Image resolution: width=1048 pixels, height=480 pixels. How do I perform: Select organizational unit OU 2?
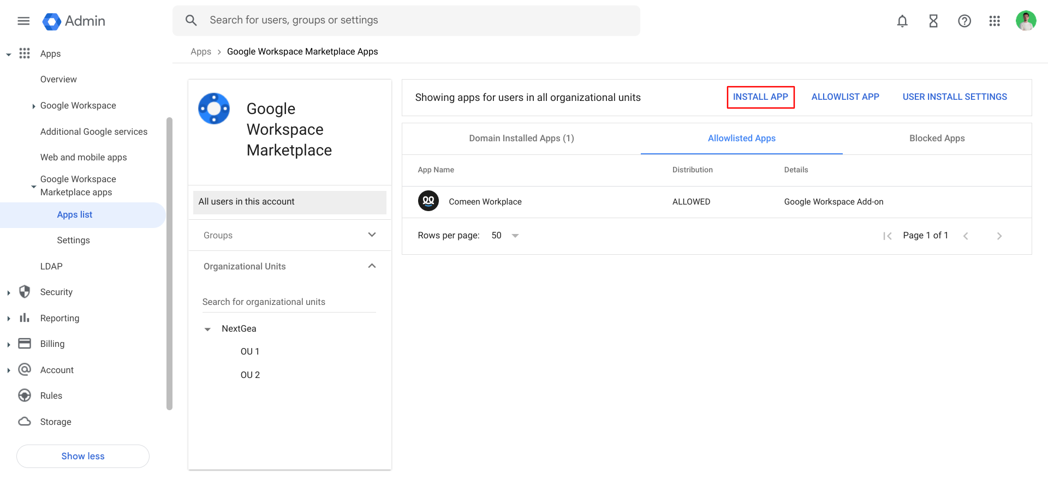point(250,375)
